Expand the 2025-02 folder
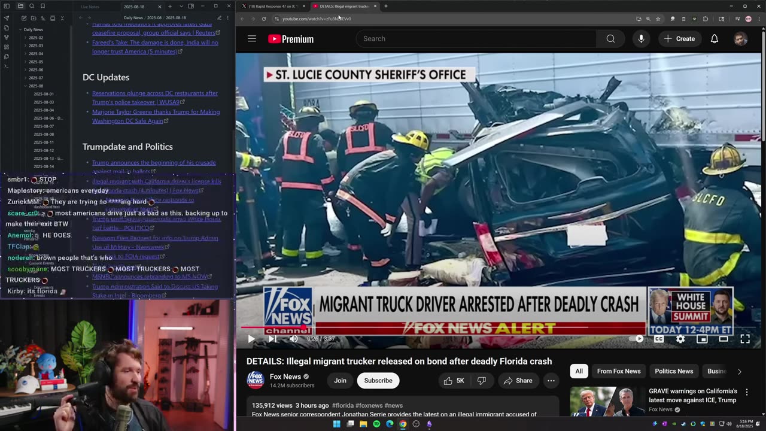 pos(36,38)
